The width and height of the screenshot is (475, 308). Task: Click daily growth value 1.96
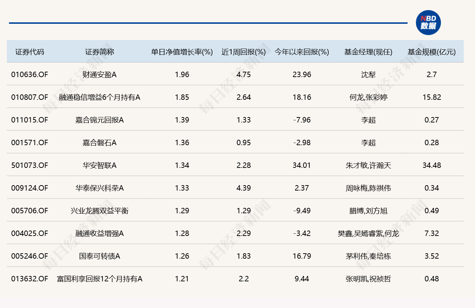coord(182,75)
